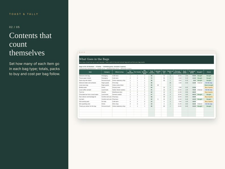The image size is (225, 169).
Task: Click the What Goes in the Bags title
Action: (94, 59)
